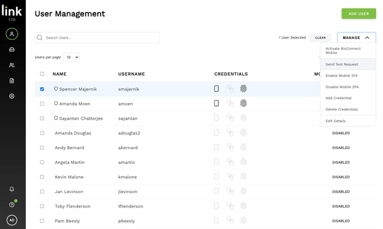
Task: Open the settings gear in sidebar
Action: tap(12, 96)
